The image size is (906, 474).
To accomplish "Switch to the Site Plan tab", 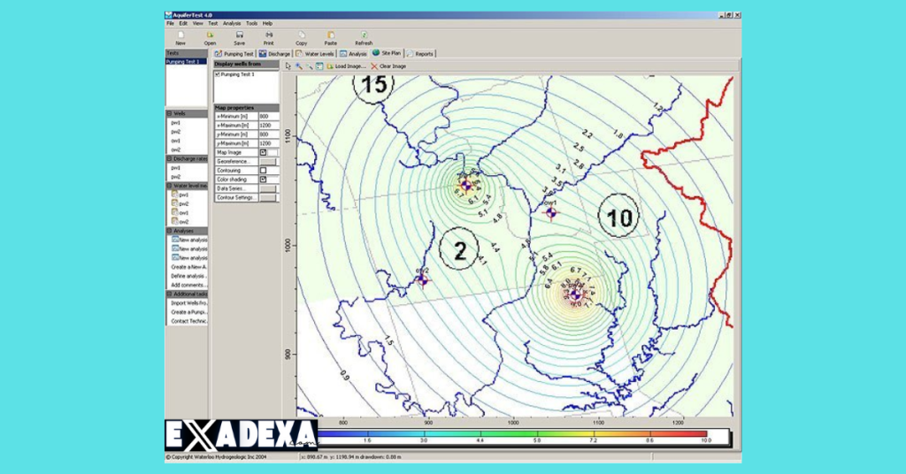I will [387, 53].
